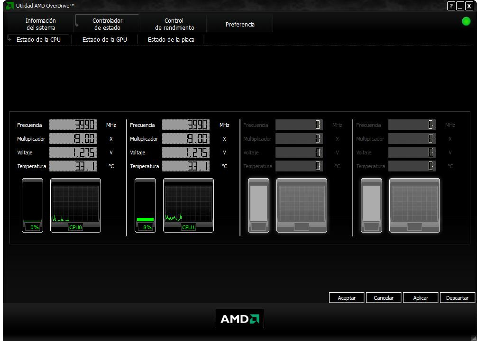477x341 pixels.
Task: Show the Estado de la placa subtab
Action: point(171,40)
